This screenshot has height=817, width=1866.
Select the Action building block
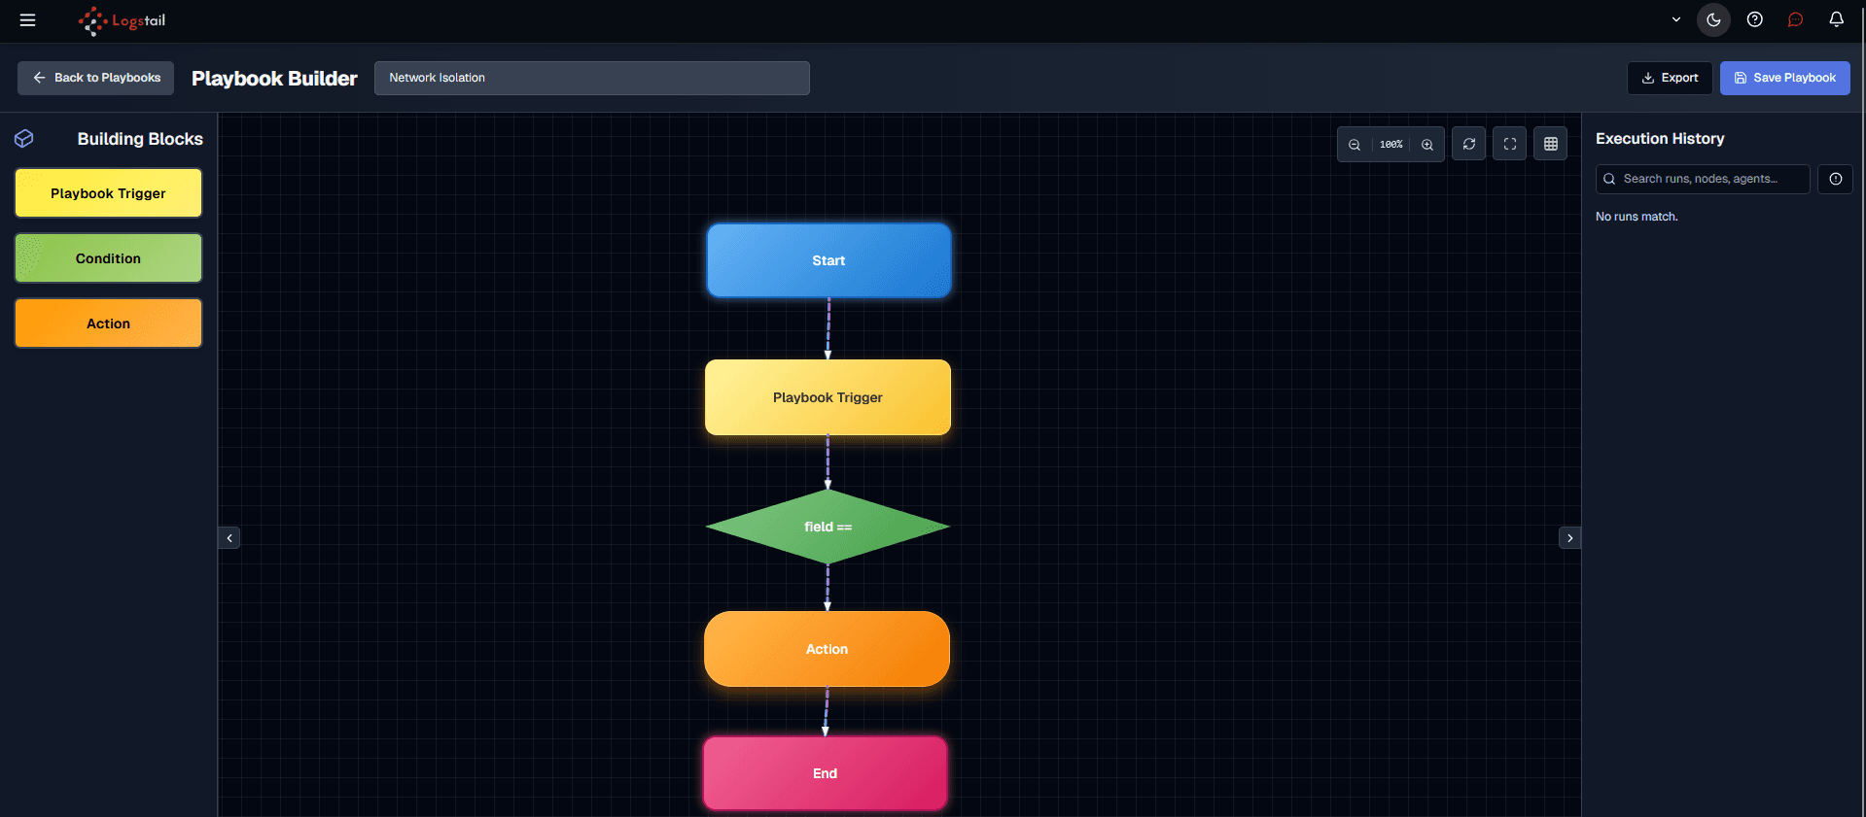pyautogui.click(x=108, y=323)
